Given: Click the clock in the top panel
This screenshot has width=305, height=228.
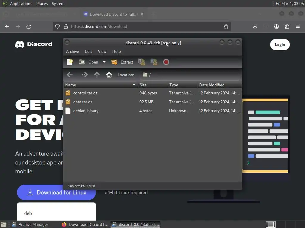Looking at the screenshot, I should [290, 4].
